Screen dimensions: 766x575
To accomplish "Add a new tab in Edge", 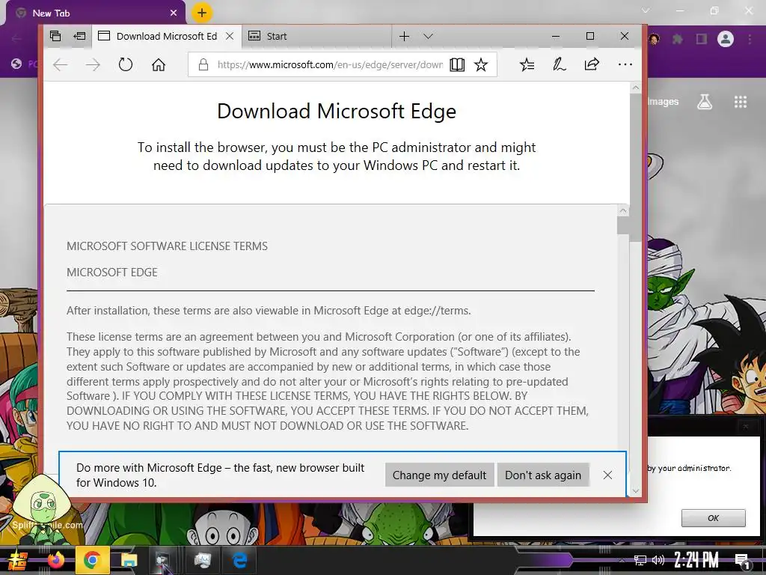I will 404,36.
